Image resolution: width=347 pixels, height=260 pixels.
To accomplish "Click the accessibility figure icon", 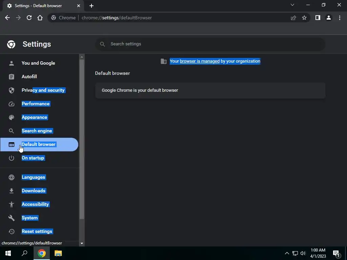I will point(12,204).
